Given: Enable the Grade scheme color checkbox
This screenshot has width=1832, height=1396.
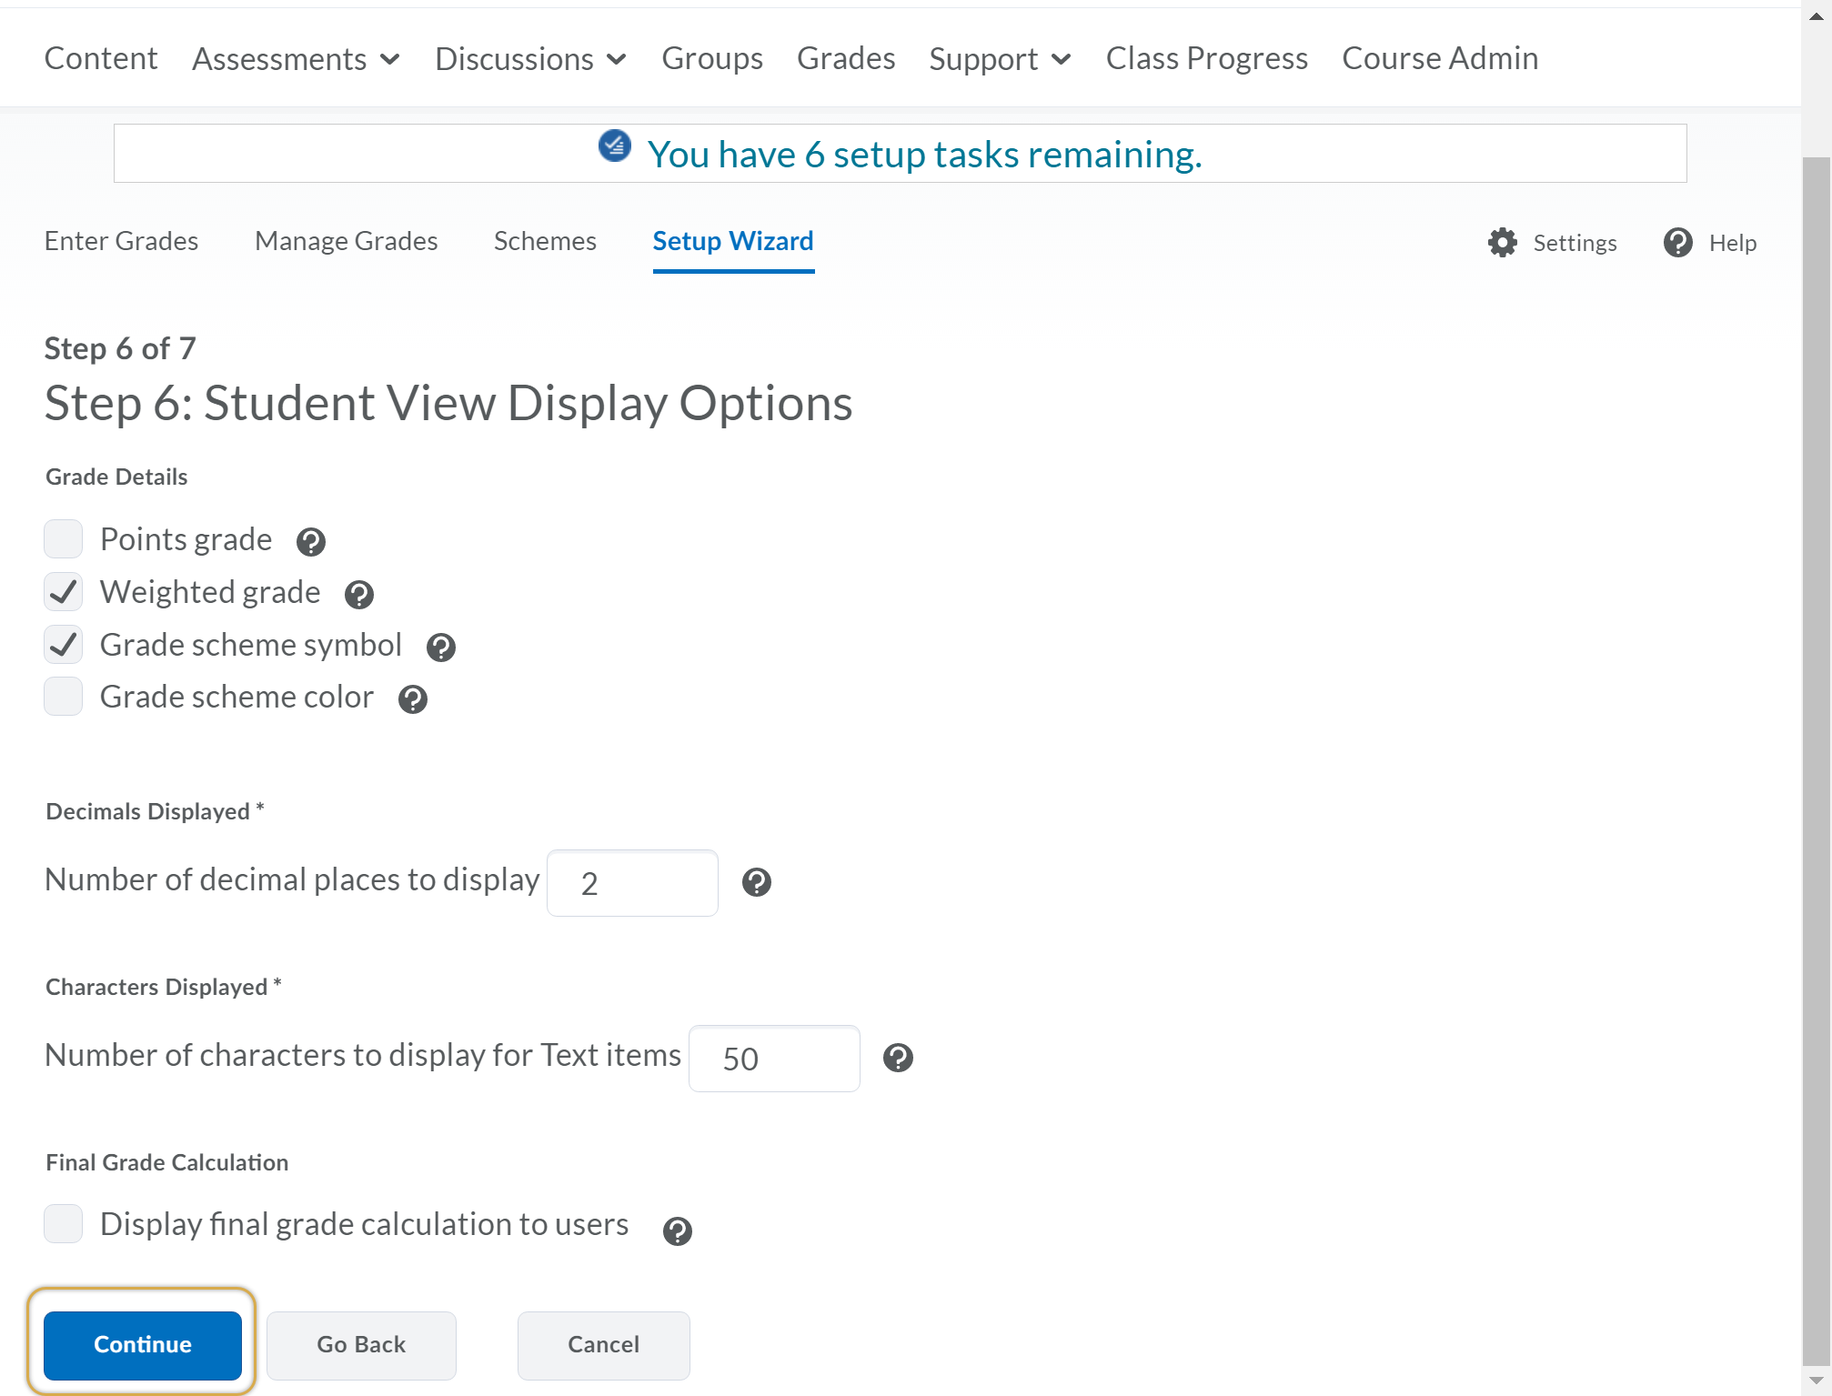Looking at the screenshot, I should pyautogui.click(x=64, y=697).
